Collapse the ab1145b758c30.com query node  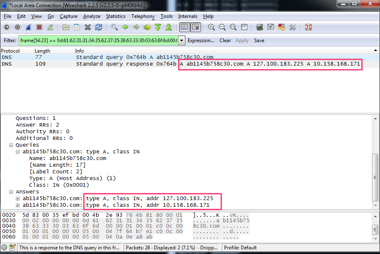18,152
